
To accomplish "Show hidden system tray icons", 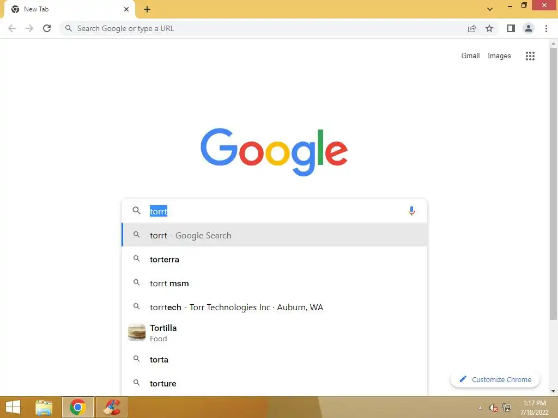I will point(481,408).
